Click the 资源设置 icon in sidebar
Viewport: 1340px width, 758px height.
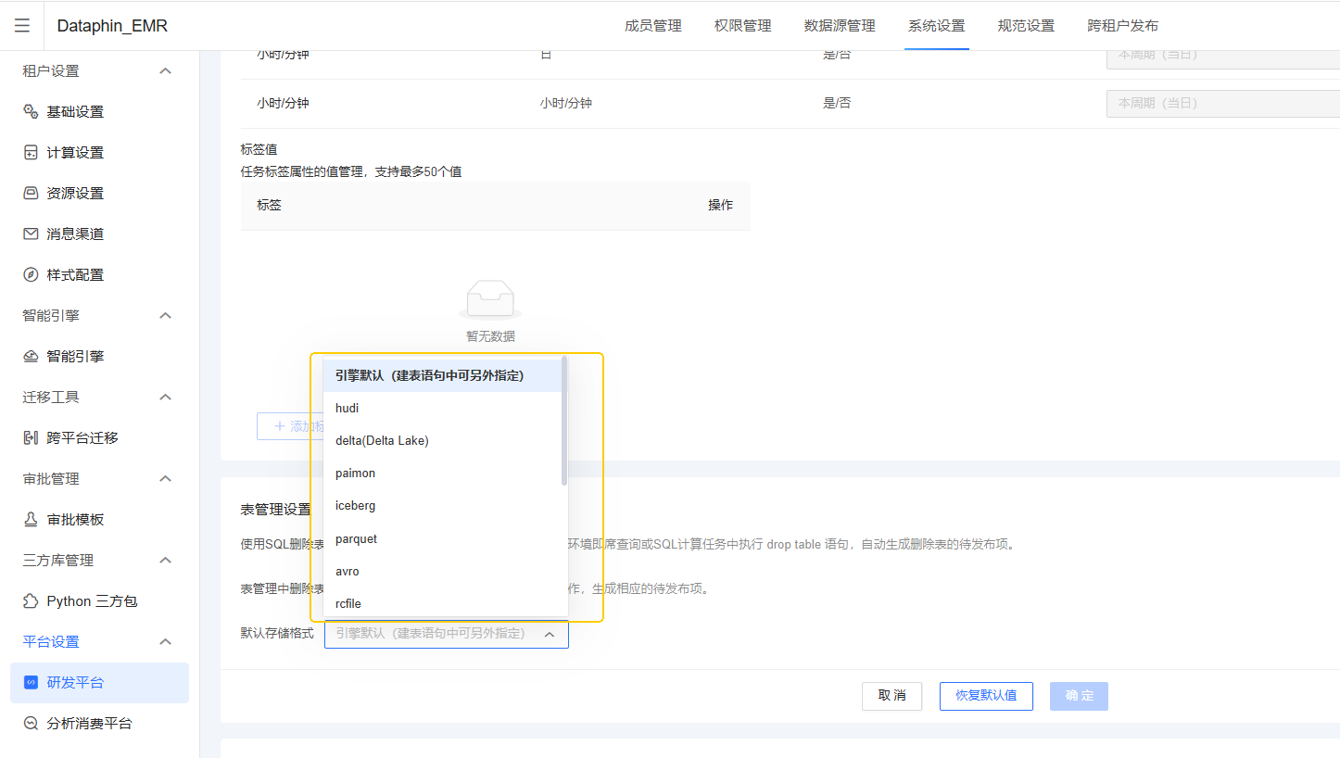point(31,194)
